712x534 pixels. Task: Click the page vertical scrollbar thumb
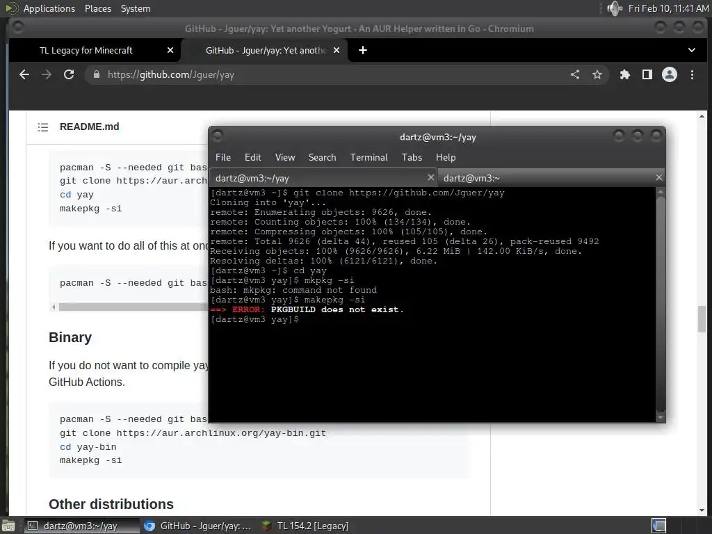[x=702, y=319]
